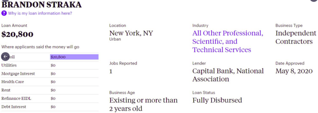Click the dark circle icon at top-right corner
The image size is (318, 113).
(314, 1)
